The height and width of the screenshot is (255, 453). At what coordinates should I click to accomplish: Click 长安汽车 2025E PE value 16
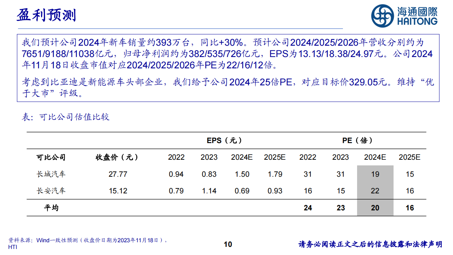pos(410,191)
